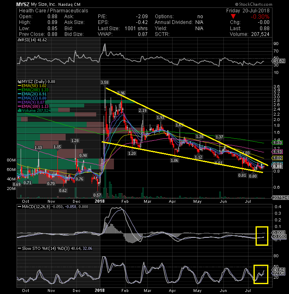Click the -0.050 MACD tag on right axis
This screenshot has height=294, width=289.
(279, 237)
